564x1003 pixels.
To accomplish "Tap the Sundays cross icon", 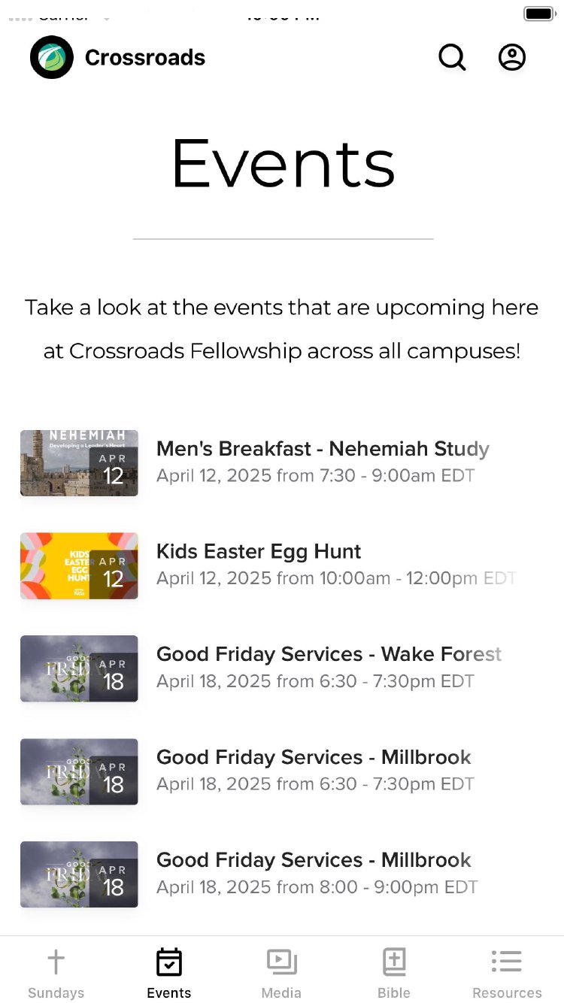I will pyautogui.click(x=56, y=962).
